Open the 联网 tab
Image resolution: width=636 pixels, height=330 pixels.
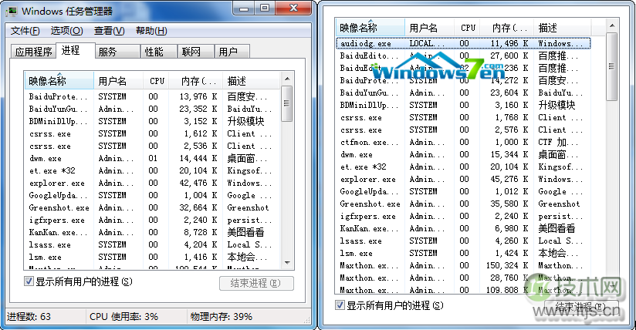click(195, 52)
